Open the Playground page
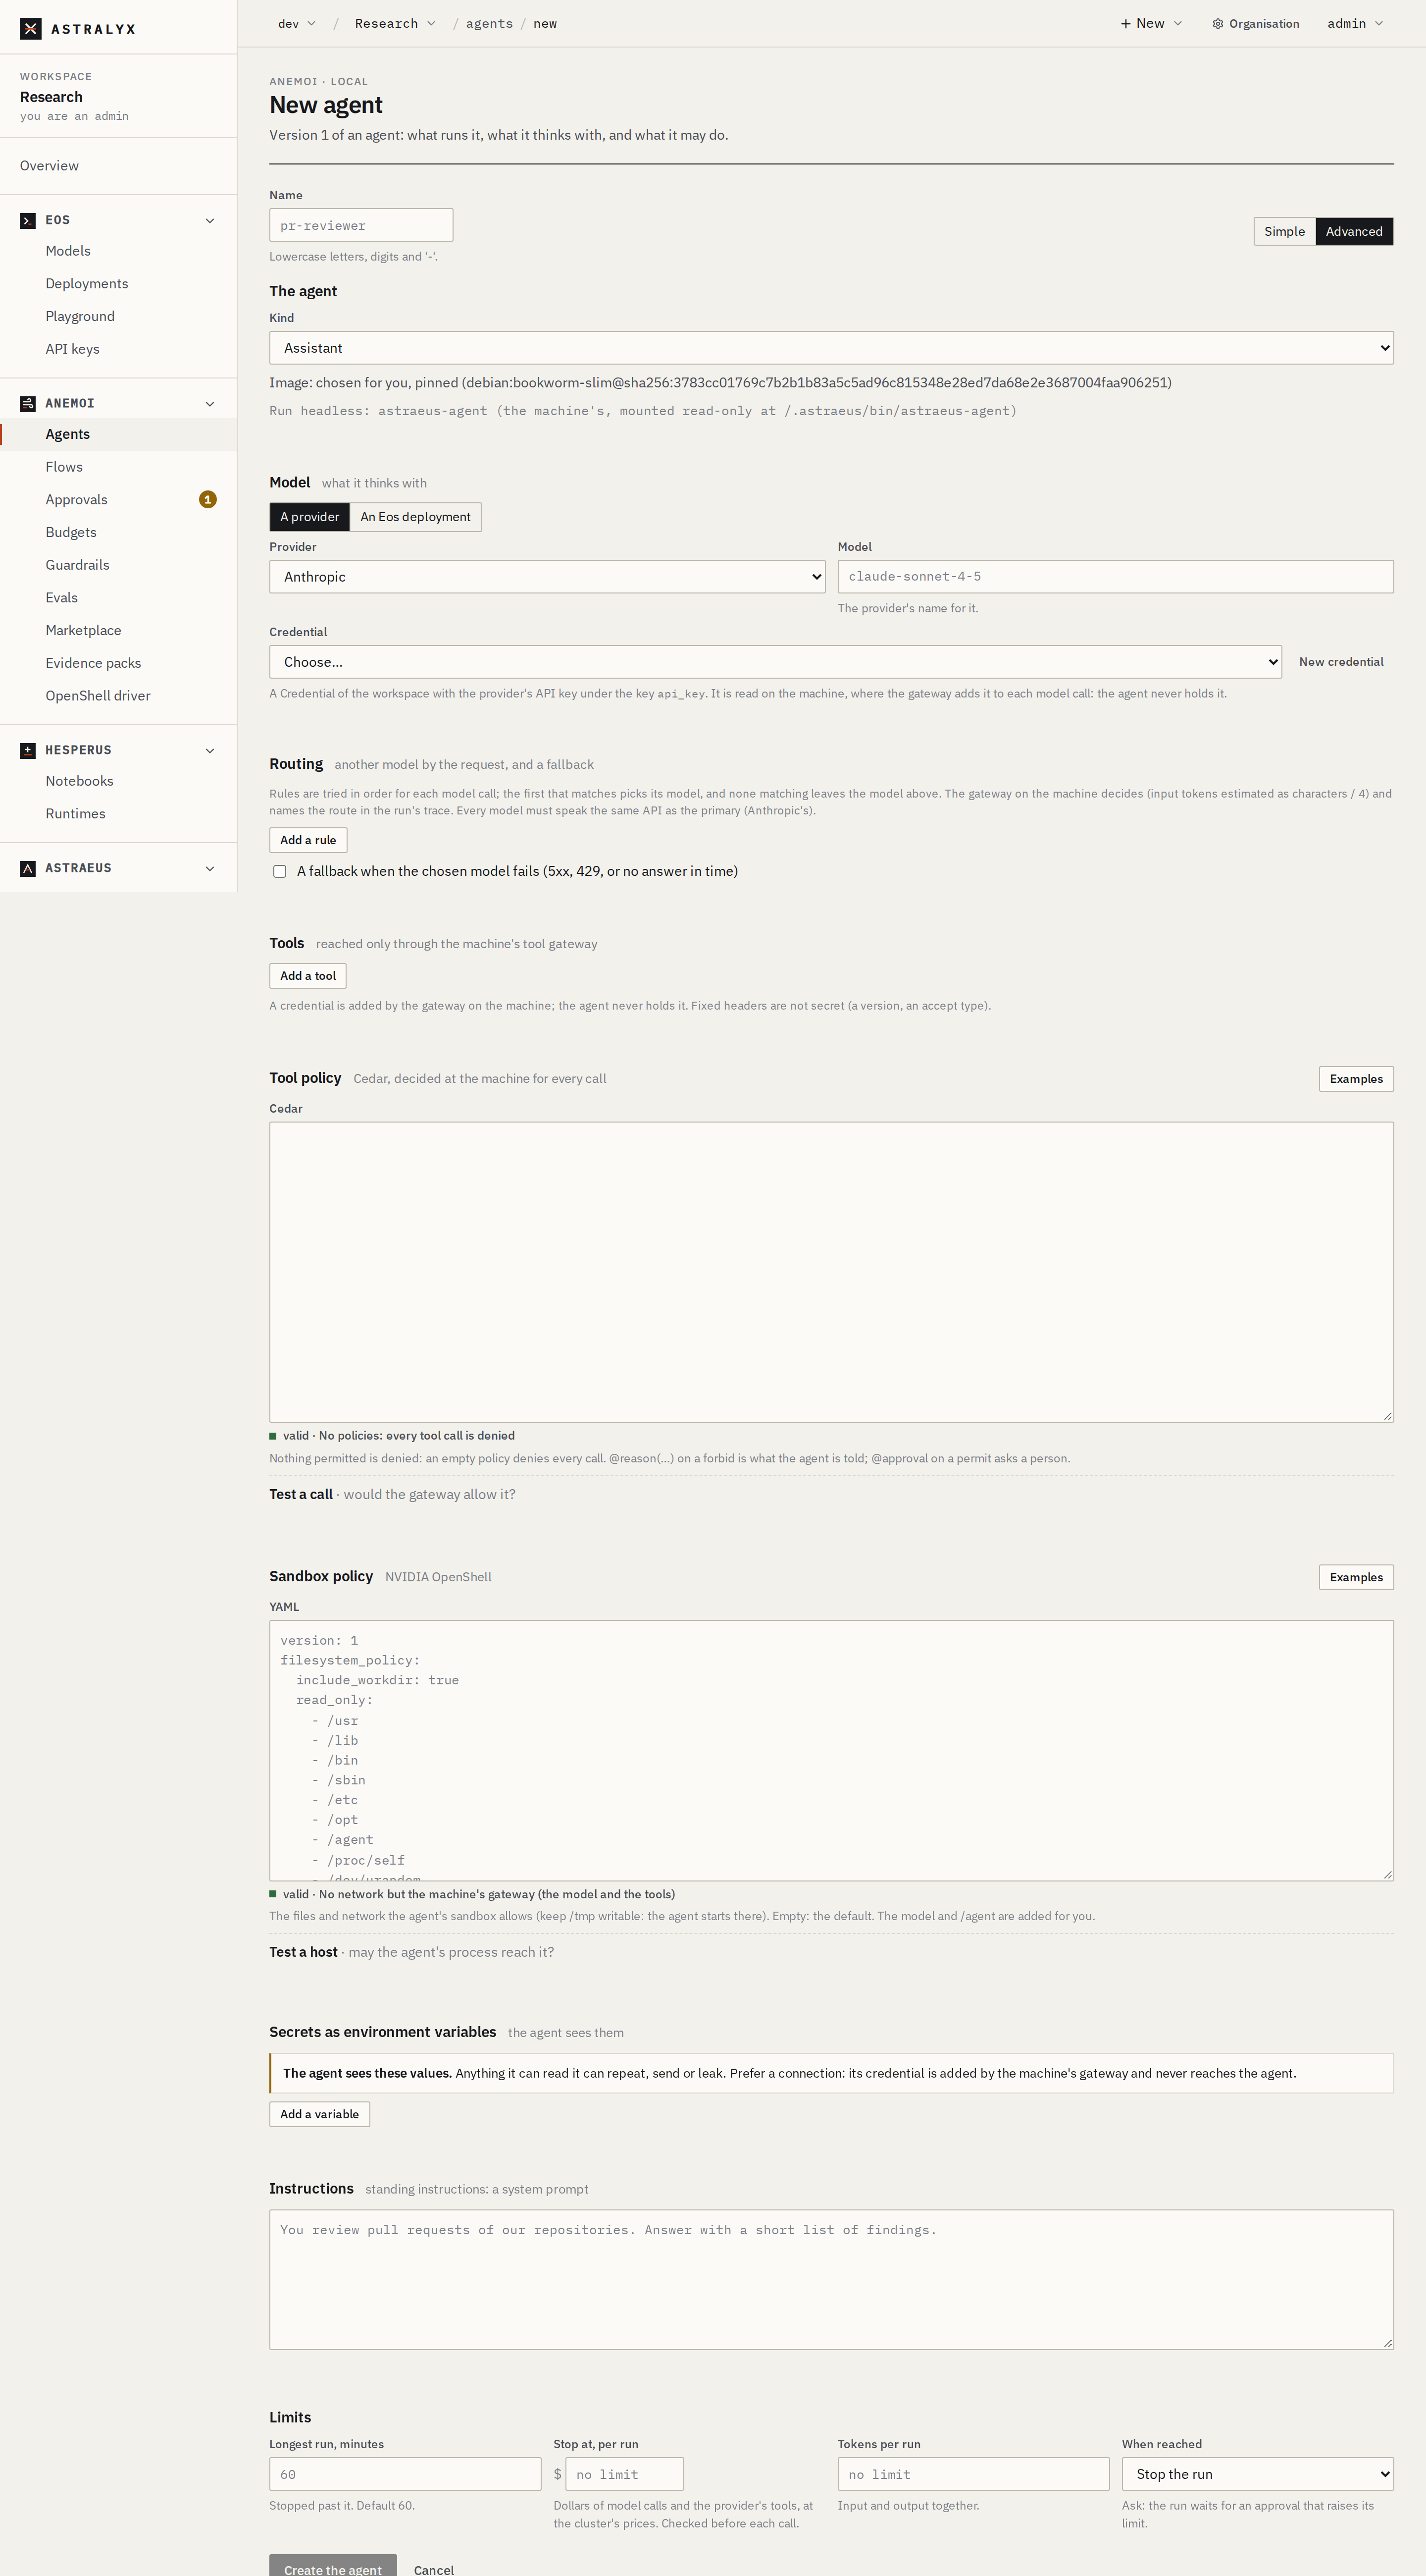Viewport: 1426px width, 2576px height. point(119,316)
